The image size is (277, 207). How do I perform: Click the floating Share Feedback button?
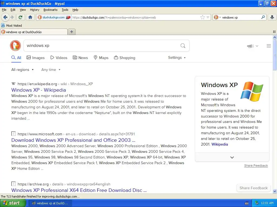coord(253,188)
